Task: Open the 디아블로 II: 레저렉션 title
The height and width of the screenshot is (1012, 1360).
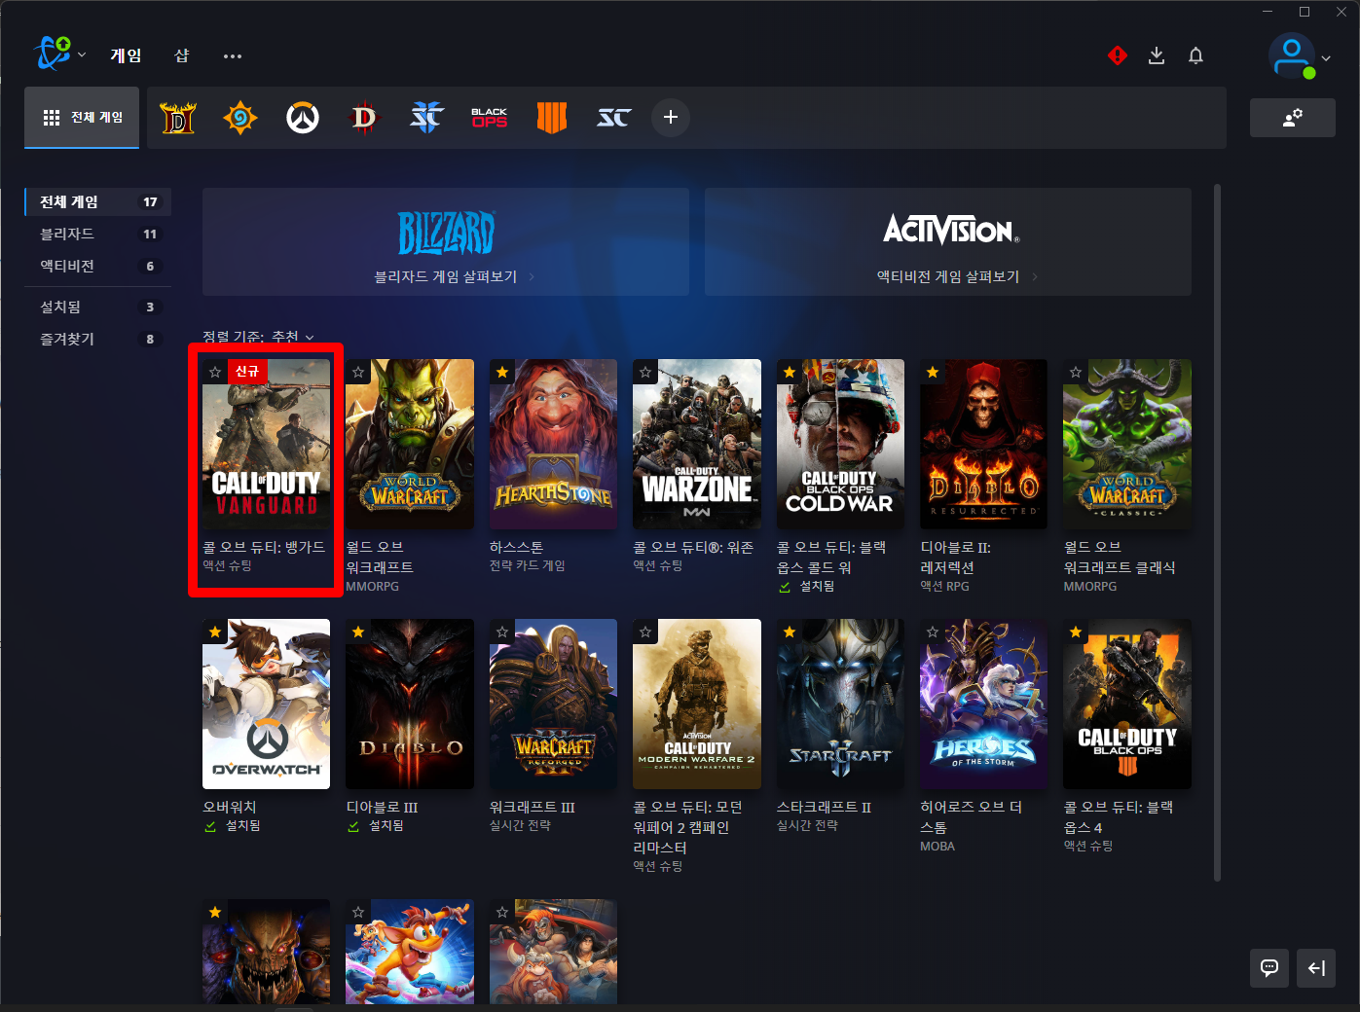Action: click(956, 557)
